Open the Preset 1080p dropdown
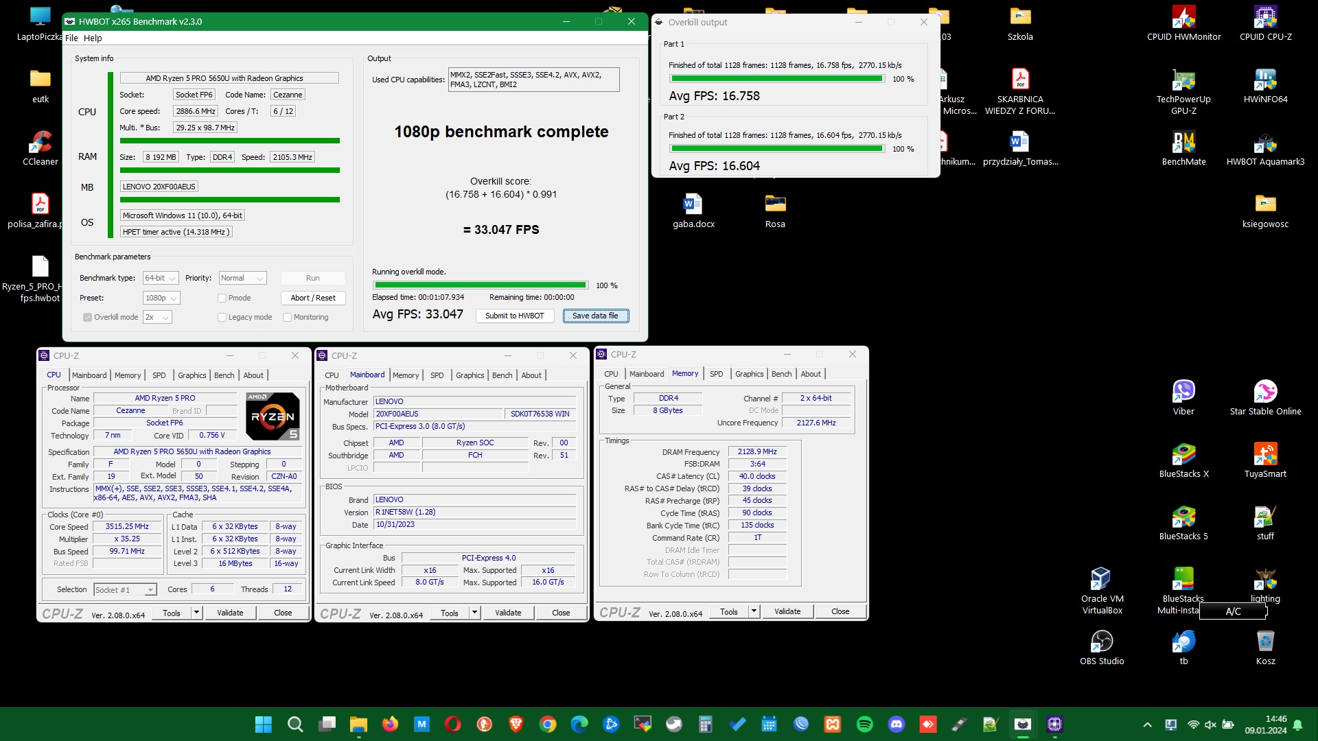Viewport: 1318px width, 741px height. 161,298
